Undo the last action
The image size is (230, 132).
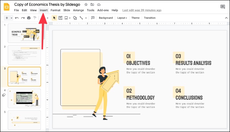coord(17,18)
